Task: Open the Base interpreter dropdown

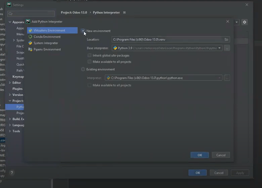Action: click(219, 48)
